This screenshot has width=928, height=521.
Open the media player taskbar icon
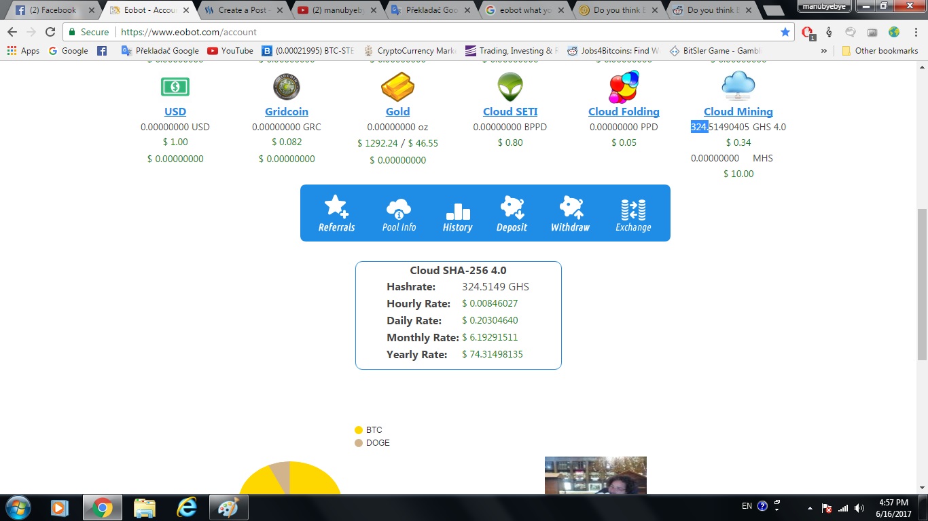point(60,507)
